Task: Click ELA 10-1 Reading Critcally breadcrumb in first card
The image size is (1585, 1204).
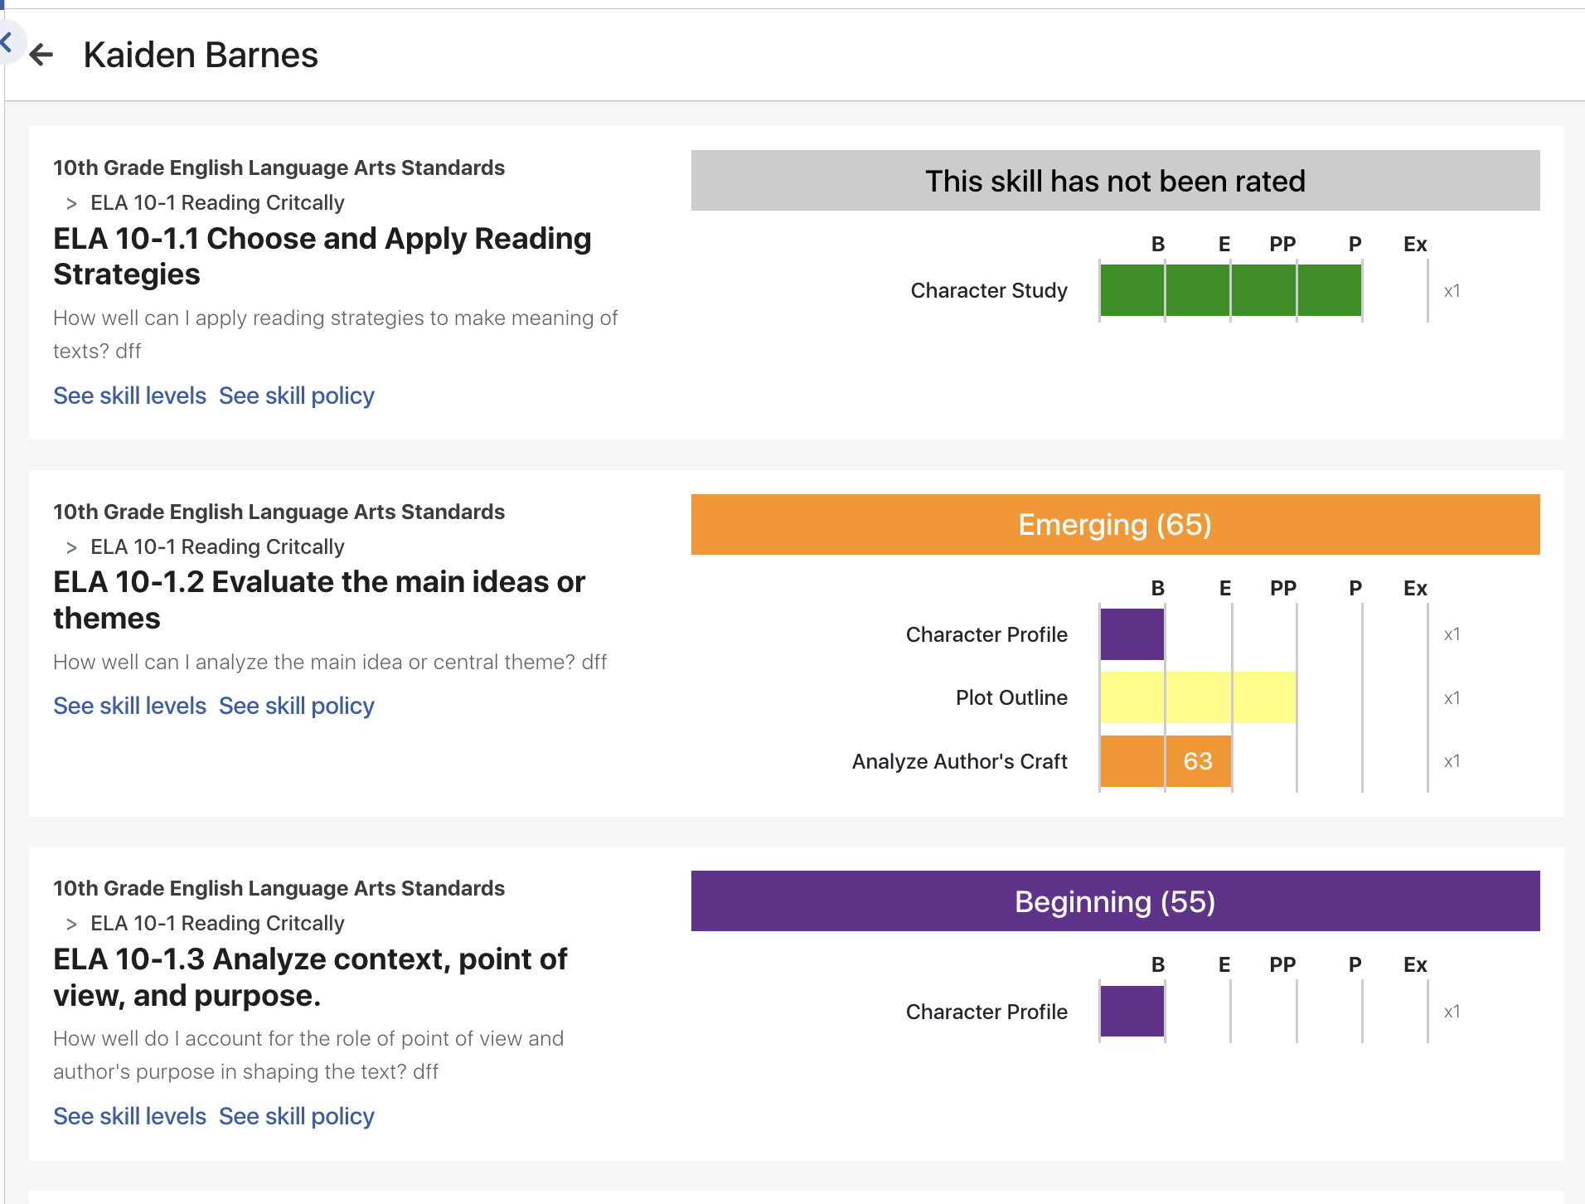Action: pyautogui.click(x=217, y=203)
